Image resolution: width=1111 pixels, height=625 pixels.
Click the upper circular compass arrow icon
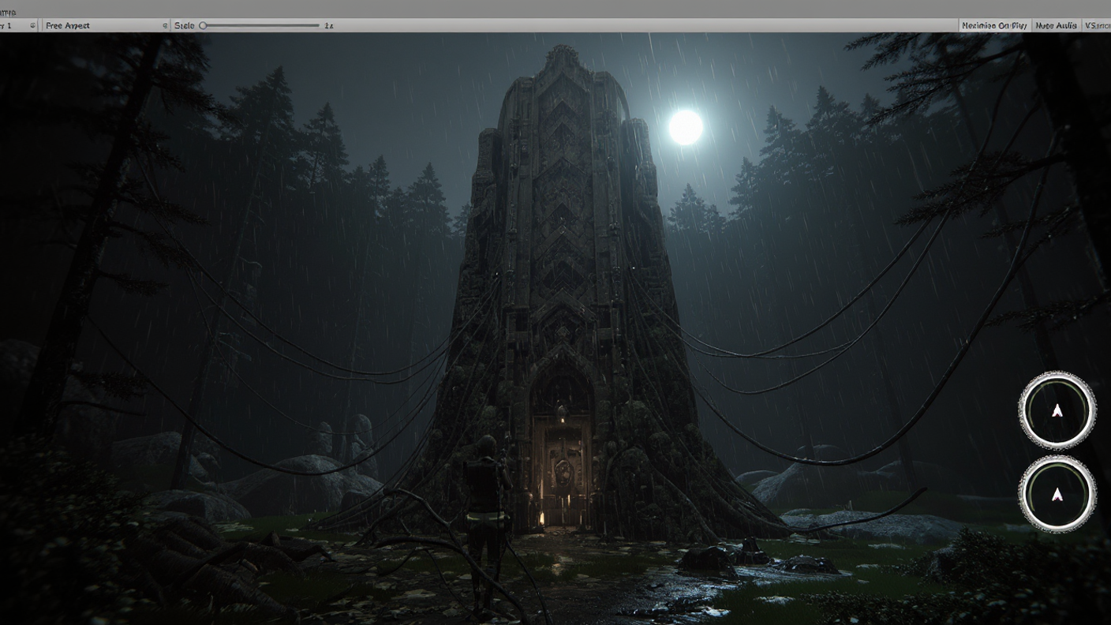pos(1057,410)
